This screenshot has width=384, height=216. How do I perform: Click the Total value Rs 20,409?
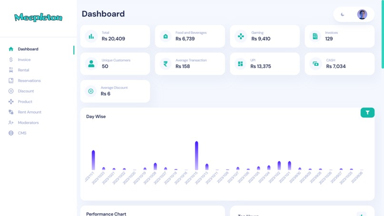coord(113,39)
